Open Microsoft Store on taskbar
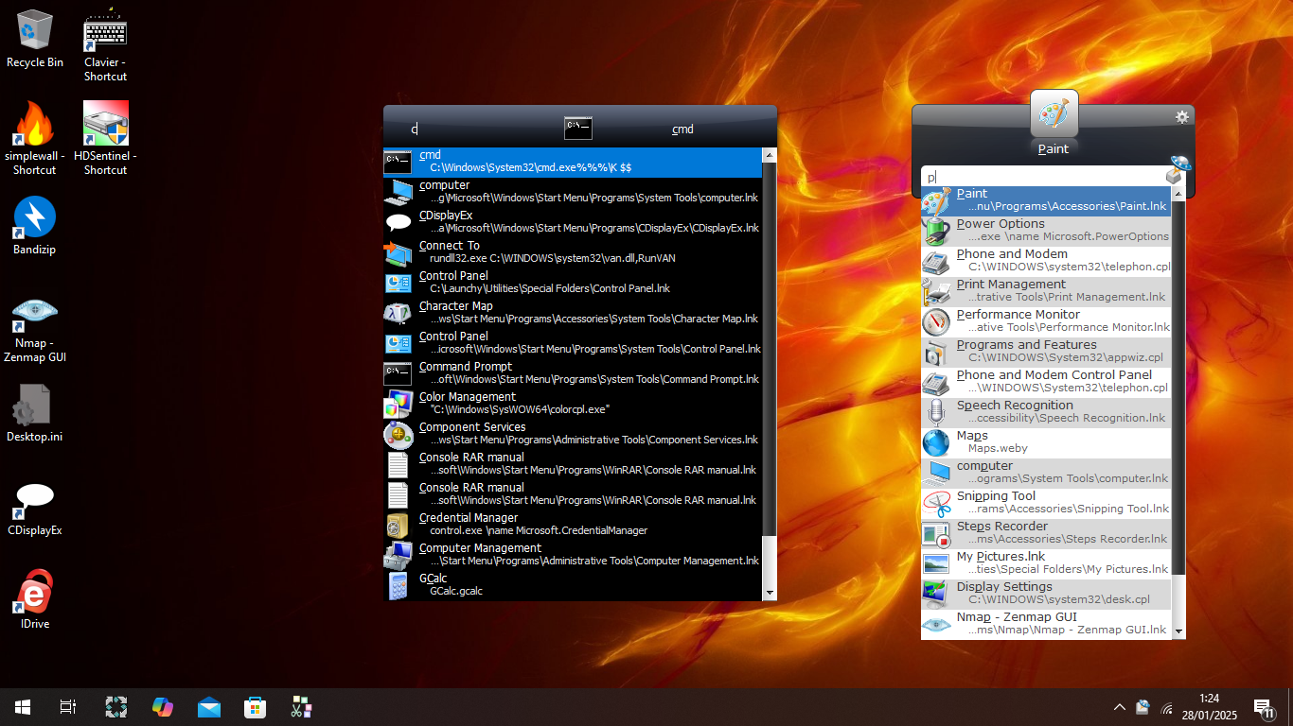The image size is (1293, 726). (255, 707)
